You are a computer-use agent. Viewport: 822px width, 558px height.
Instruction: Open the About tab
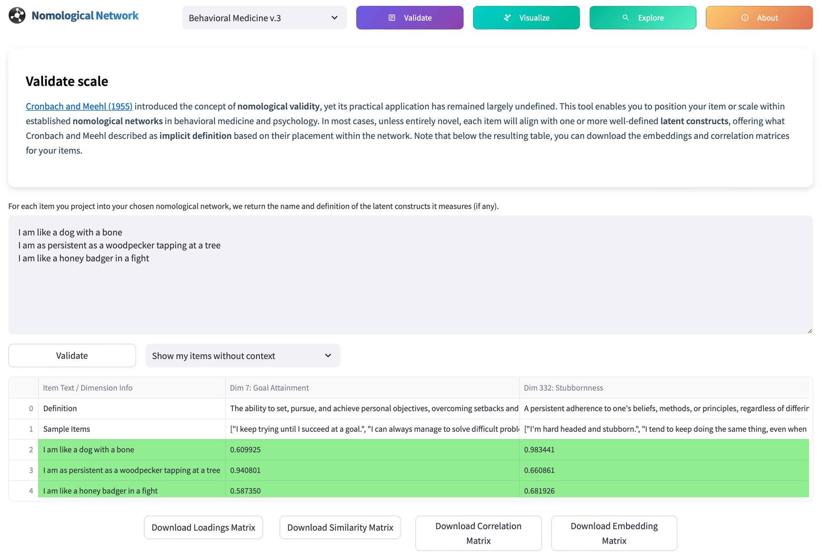point(759,18)
